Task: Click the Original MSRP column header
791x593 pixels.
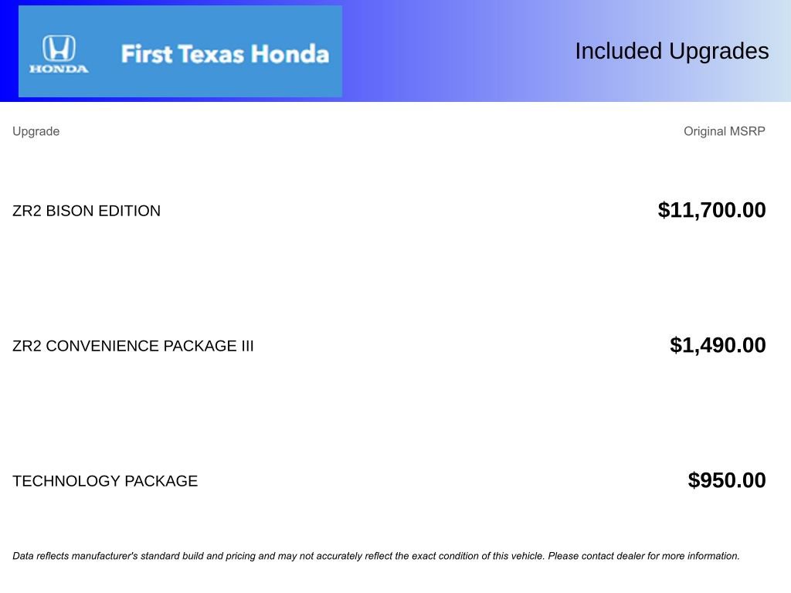Action: pyautogui.click(x=724, y=131)
